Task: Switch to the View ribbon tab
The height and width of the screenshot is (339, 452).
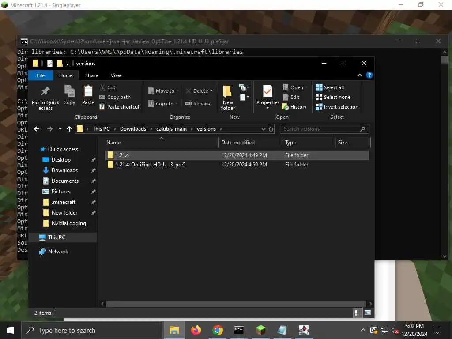Action: click(116, 75)
